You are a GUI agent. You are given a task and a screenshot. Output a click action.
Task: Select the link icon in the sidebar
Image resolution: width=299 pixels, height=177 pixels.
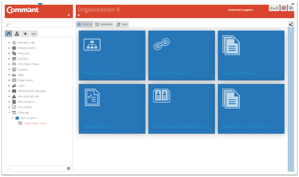34,33
